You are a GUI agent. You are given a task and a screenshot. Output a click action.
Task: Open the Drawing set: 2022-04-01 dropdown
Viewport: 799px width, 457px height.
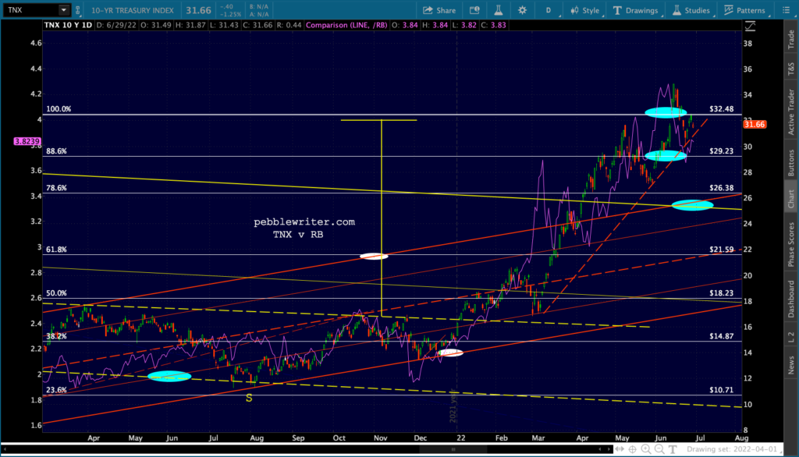[x=733, y=449]
